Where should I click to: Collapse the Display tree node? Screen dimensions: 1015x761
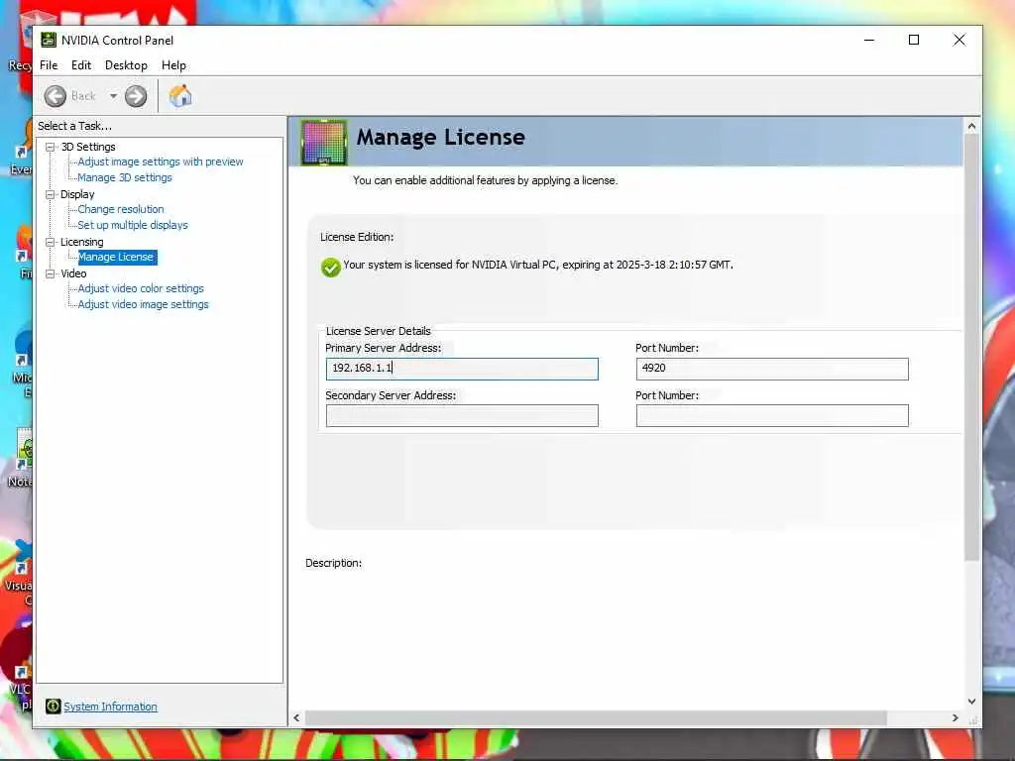coord(50,194)
